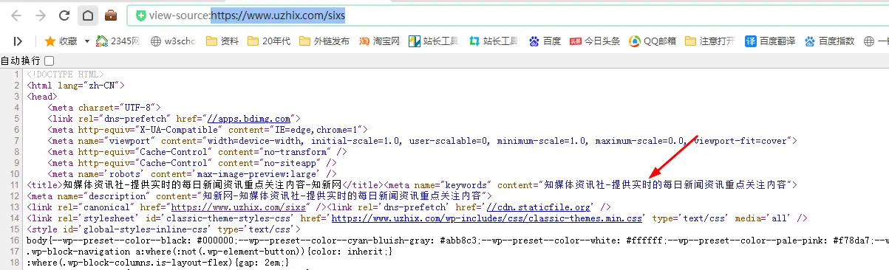
Task: Click the star 收藏 favorites icon
Action: [x=50, y=41]
